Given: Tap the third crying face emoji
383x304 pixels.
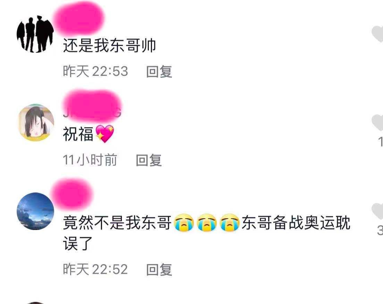Looking at the screenshot, I should [230, 223].
